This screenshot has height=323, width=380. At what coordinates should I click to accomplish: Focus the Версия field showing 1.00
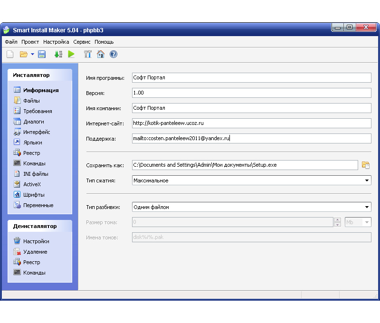coord(252,93)
